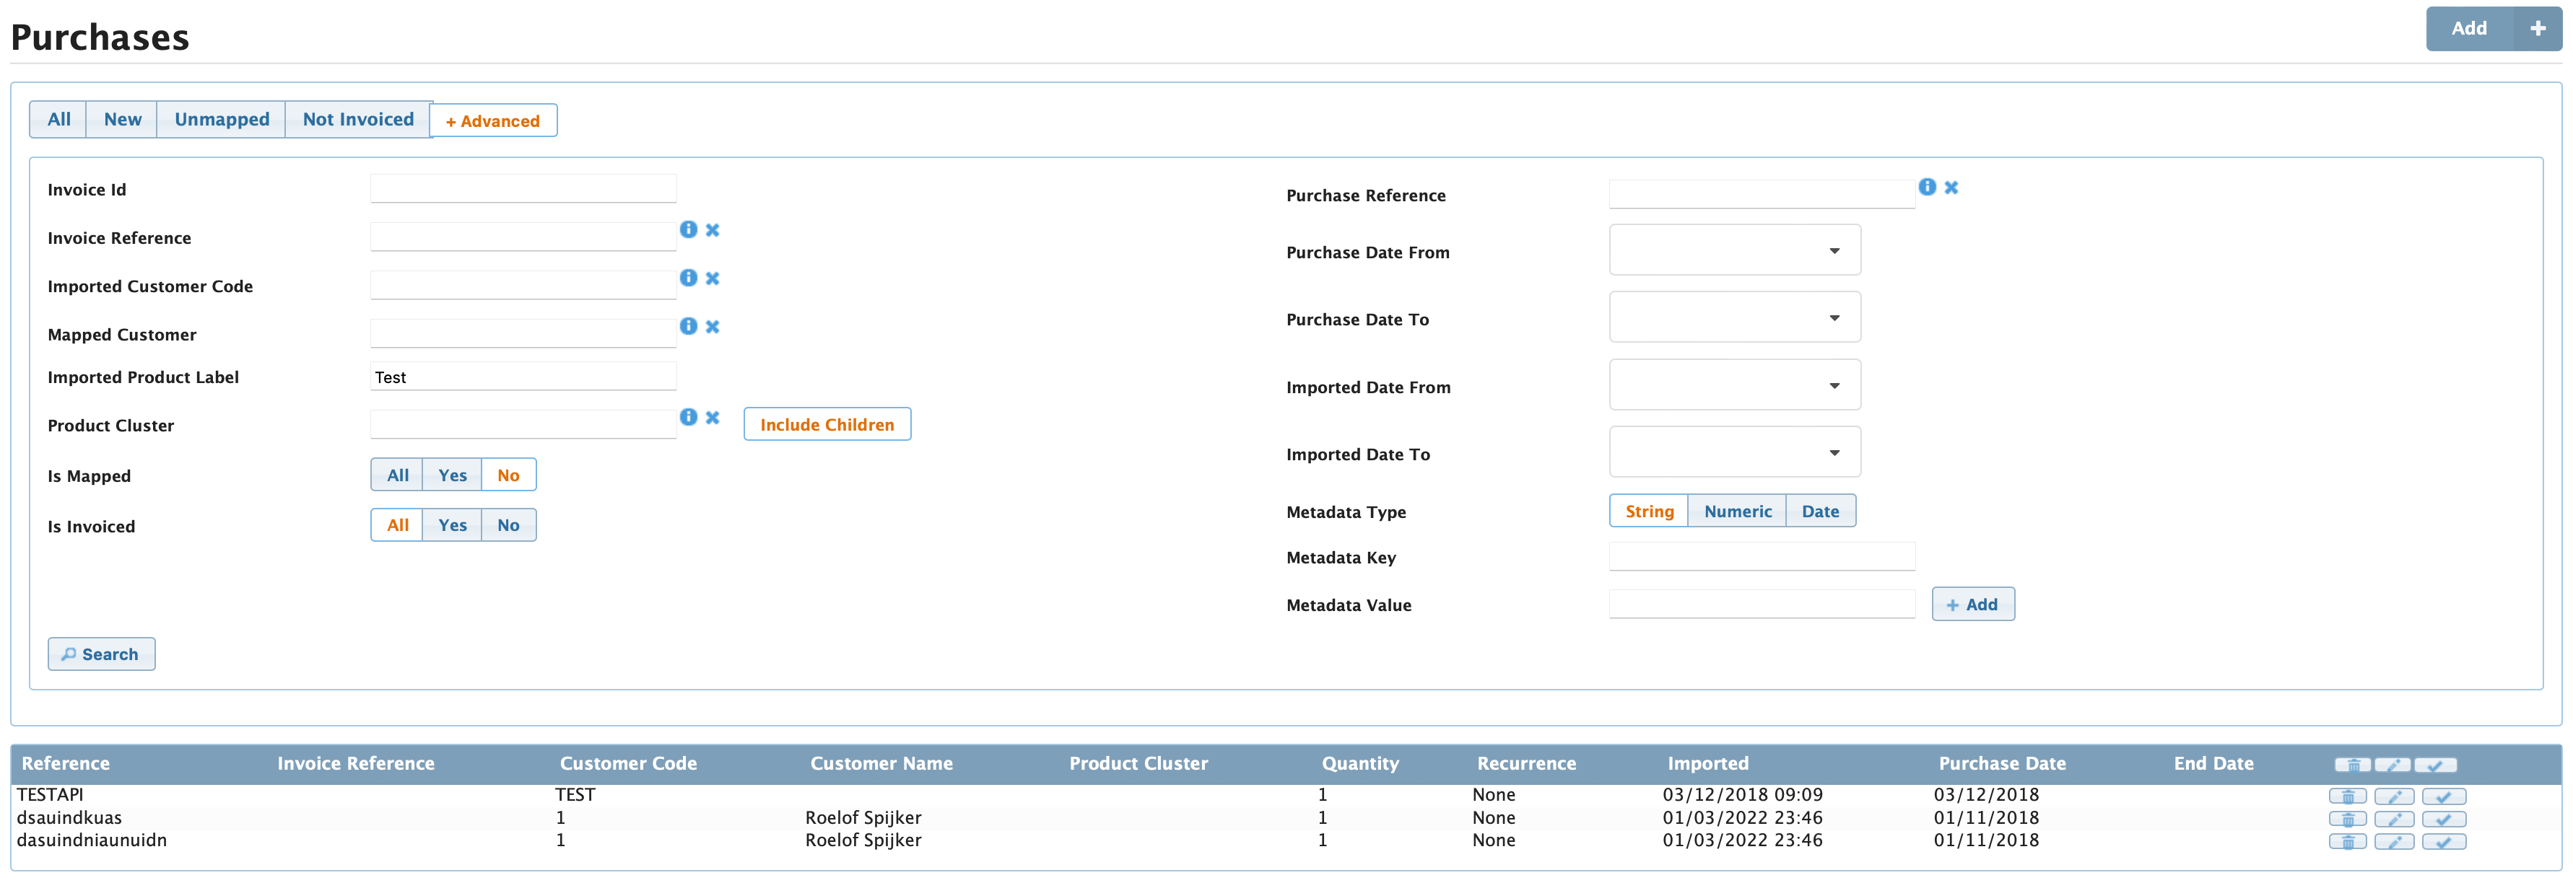The height and width of the screenshot is (883, 2573).
Task: Set Is Invoiced filter to No
Action: point(508,524)
